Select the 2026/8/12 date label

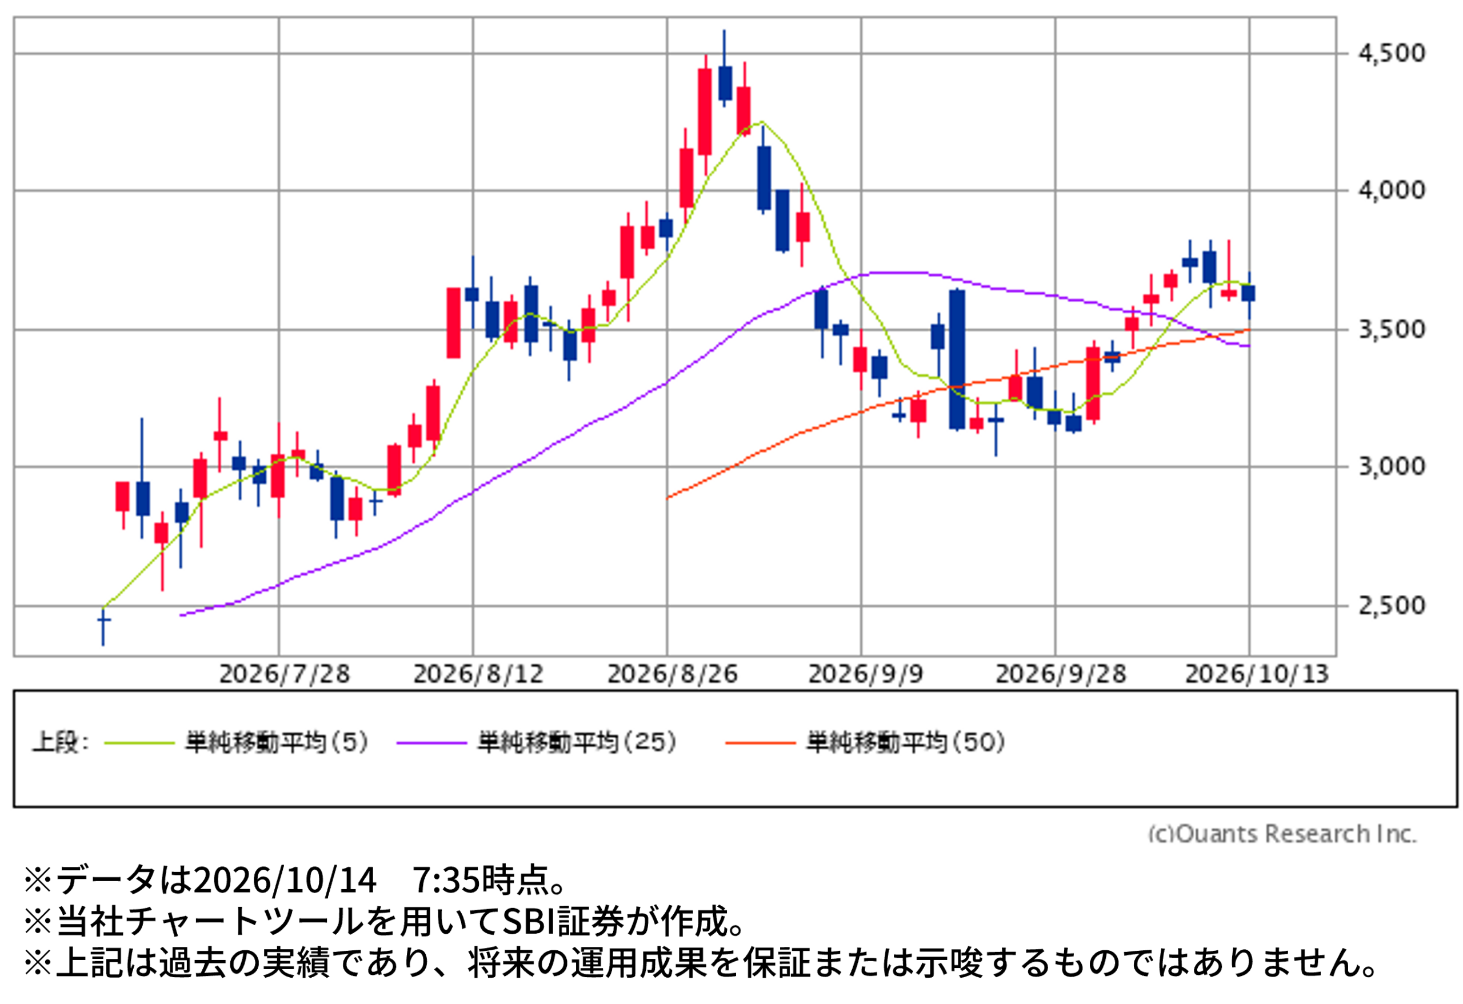click(478, 674)
